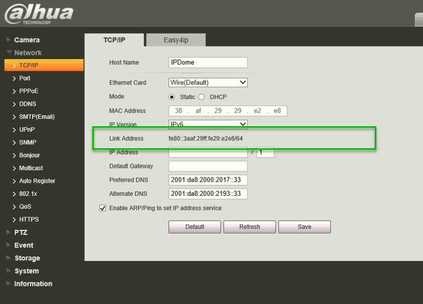Image resolution: width=423 pixels, height=304 pixels.
Task: Select the Static mode radio button
Action: click(x=172, y=97)
